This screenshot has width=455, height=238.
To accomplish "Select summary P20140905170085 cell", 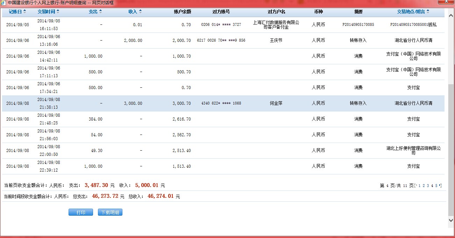I will pyautogui.click(x=358, y=25).
